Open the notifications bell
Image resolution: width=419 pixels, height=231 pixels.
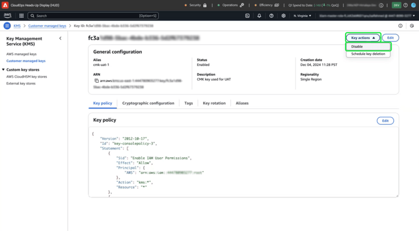[x=259, y=16]
